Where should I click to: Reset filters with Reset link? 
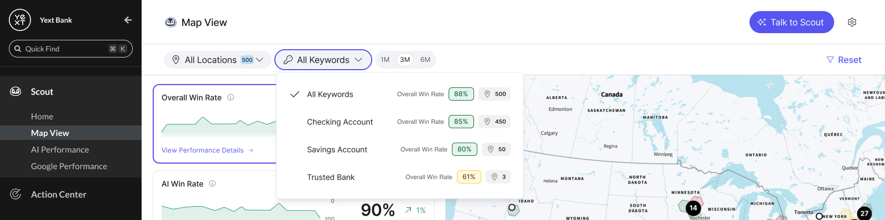(x=844, y=60)
